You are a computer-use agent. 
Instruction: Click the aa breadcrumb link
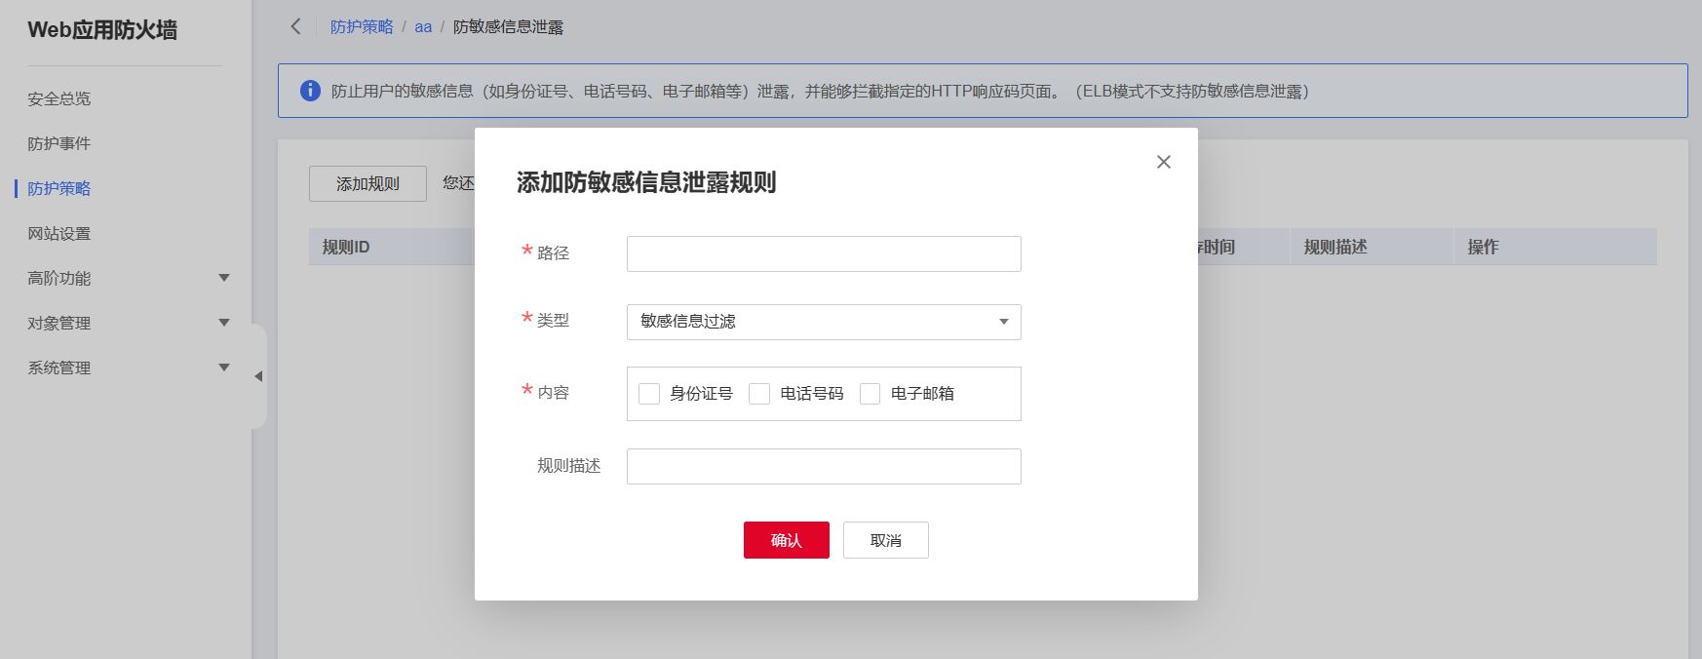click(423, 27)
